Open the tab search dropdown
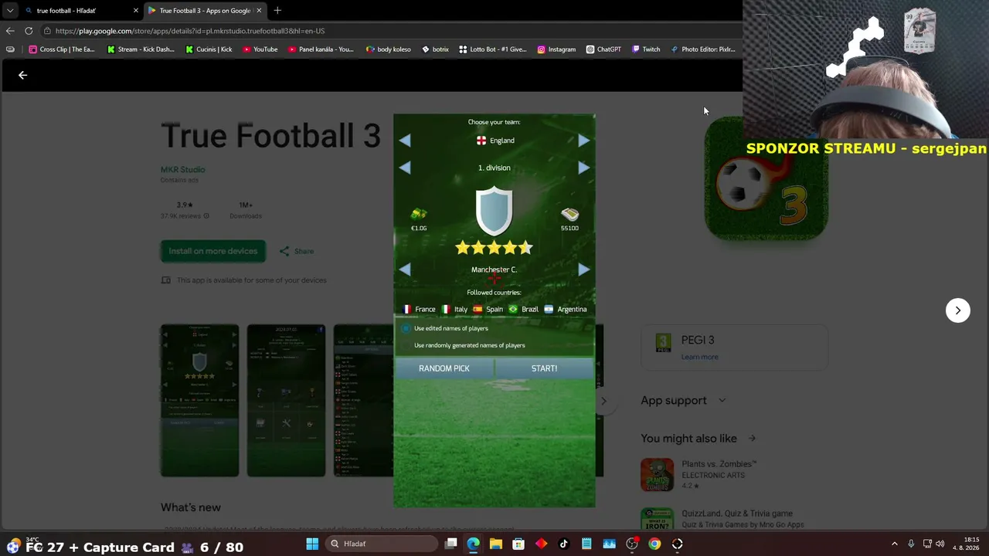 9,11
